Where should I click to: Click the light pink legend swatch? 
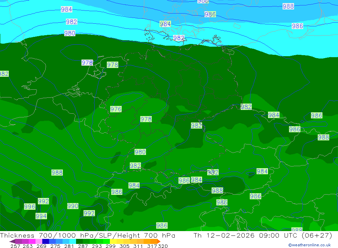coord(39,241)
